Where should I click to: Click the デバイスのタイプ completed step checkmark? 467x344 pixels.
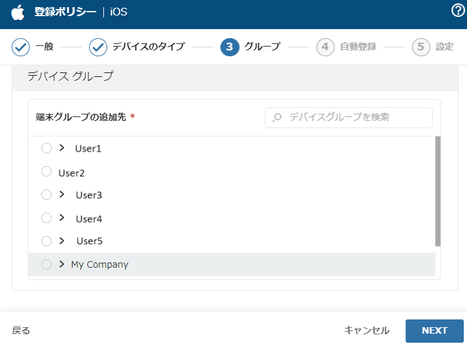click(98, 47)
